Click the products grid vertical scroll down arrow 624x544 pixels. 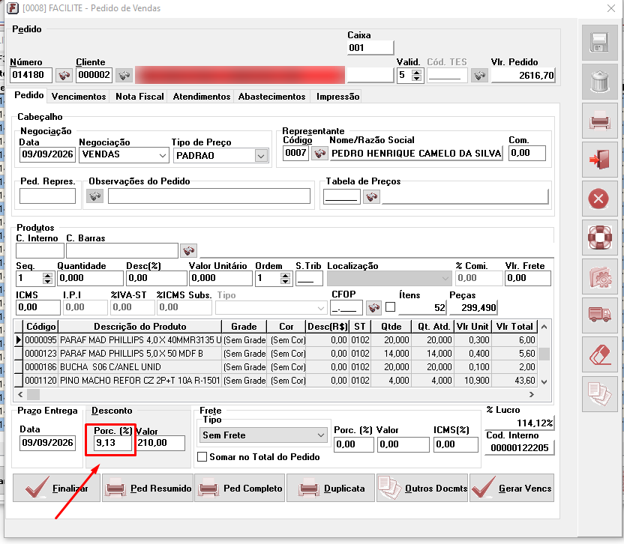tap(544, 381)
